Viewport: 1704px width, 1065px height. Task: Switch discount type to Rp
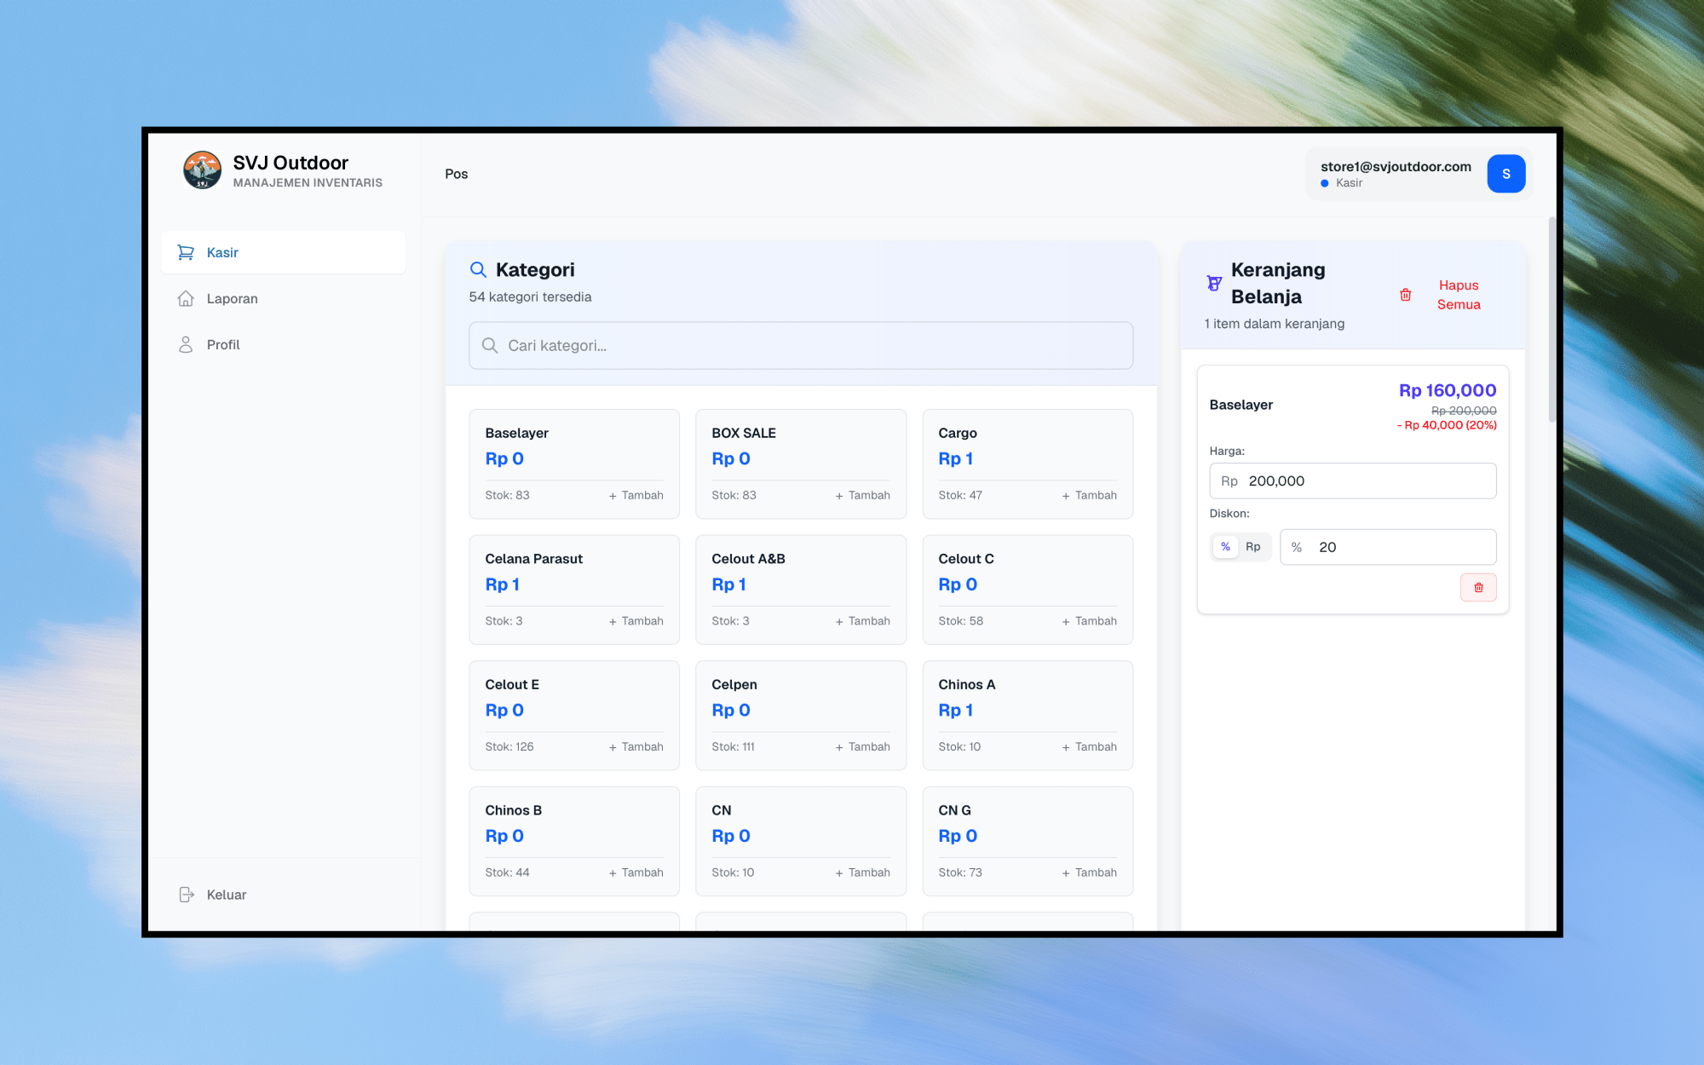click(x=1252, y=547)
